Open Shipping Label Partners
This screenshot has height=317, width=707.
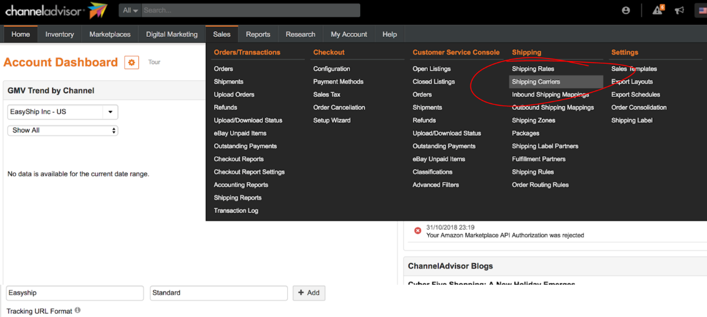(545, 146)
